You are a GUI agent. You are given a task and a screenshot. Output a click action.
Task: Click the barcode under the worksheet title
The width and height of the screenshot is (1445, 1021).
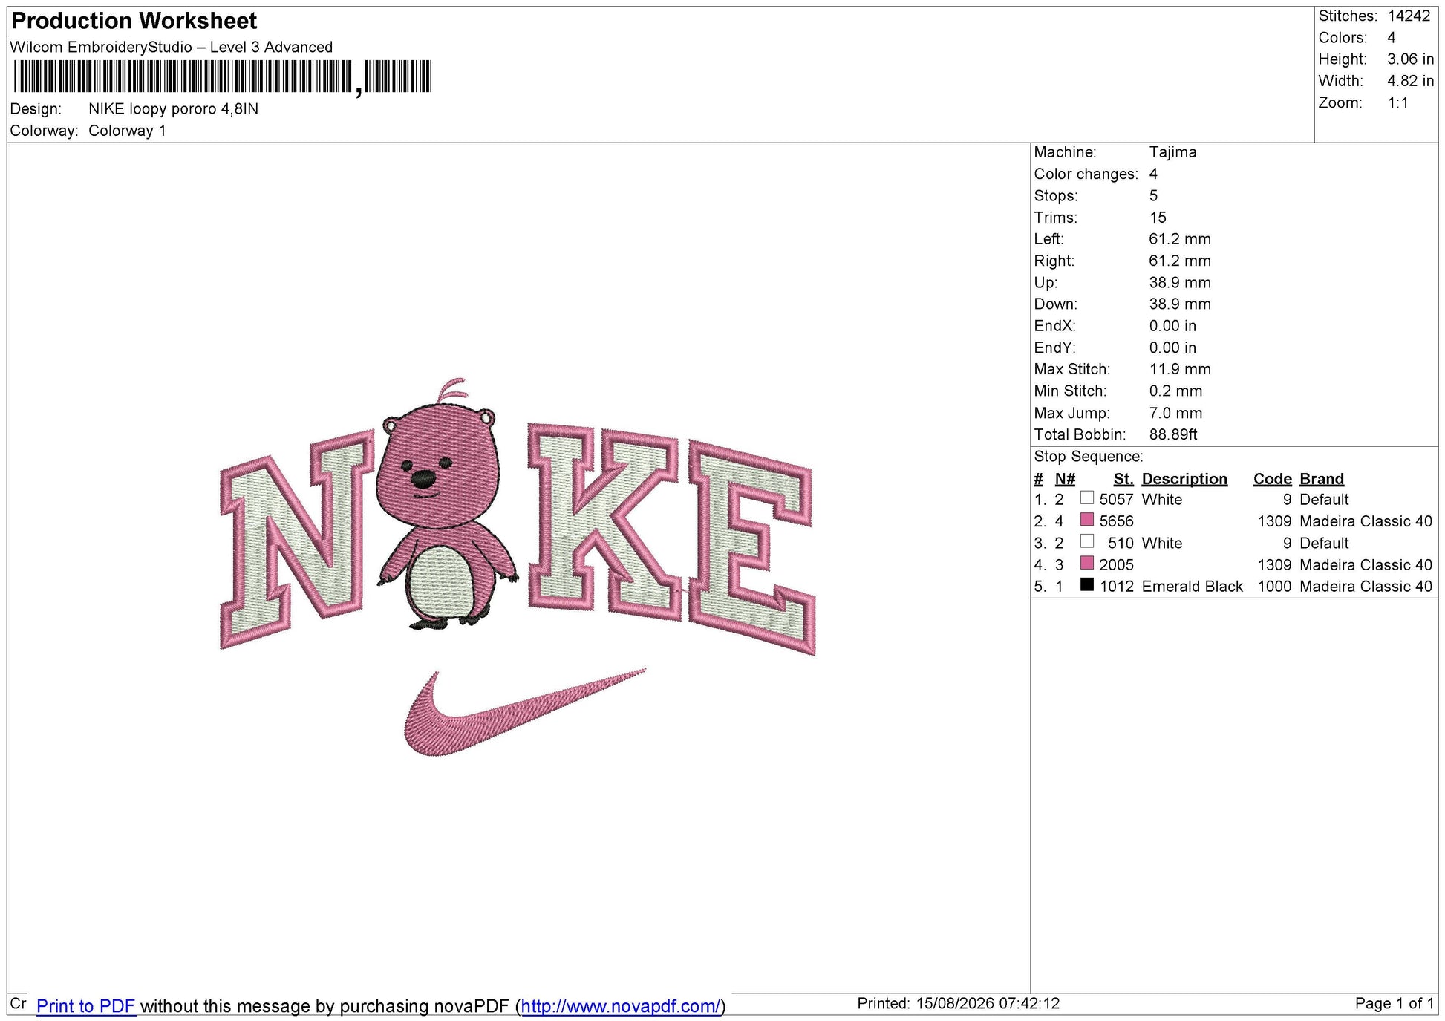click(222, 77)
